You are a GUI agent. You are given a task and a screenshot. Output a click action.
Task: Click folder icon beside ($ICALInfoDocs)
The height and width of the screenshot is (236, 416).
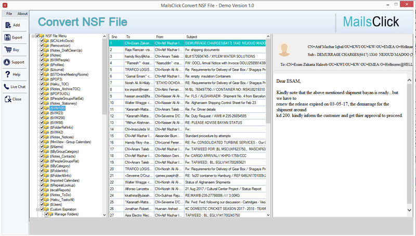pos(46,41)
